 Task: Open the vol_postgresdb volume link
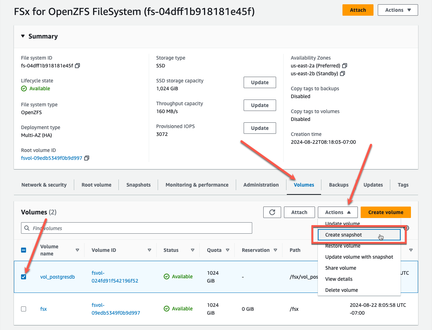[x=57, y=276]
